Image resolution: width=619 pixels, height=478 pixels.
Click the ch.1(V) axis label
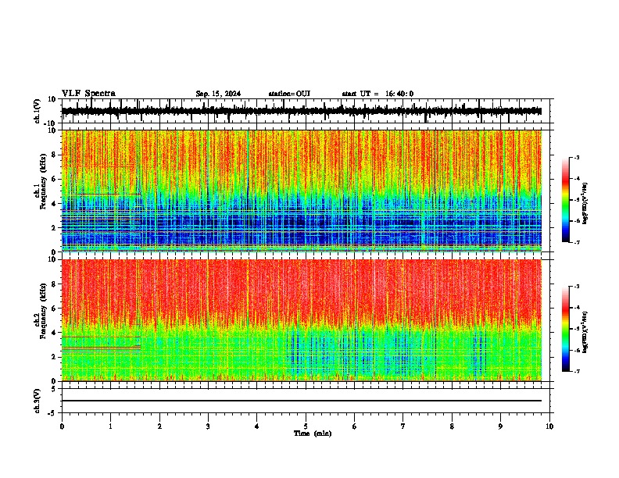tap(38, 111)
